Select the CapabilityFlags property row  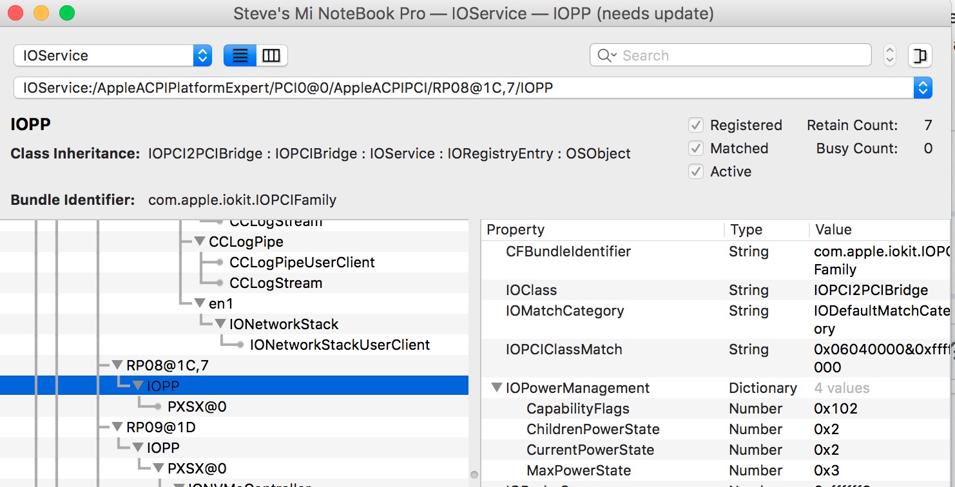[715, 408]
